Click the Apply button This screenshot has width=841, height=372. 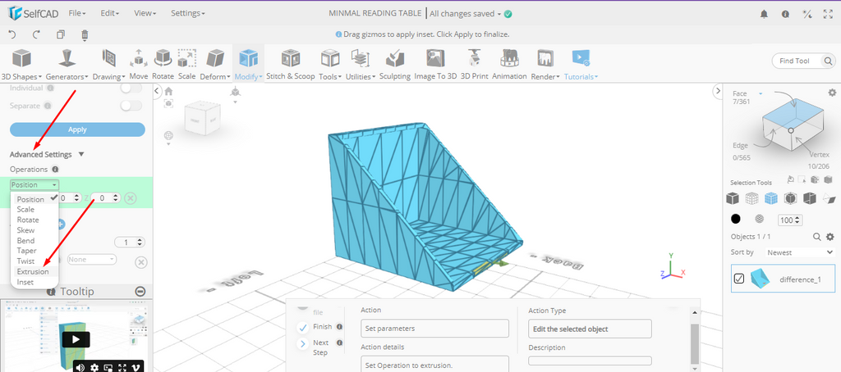(x=77, y=129)
